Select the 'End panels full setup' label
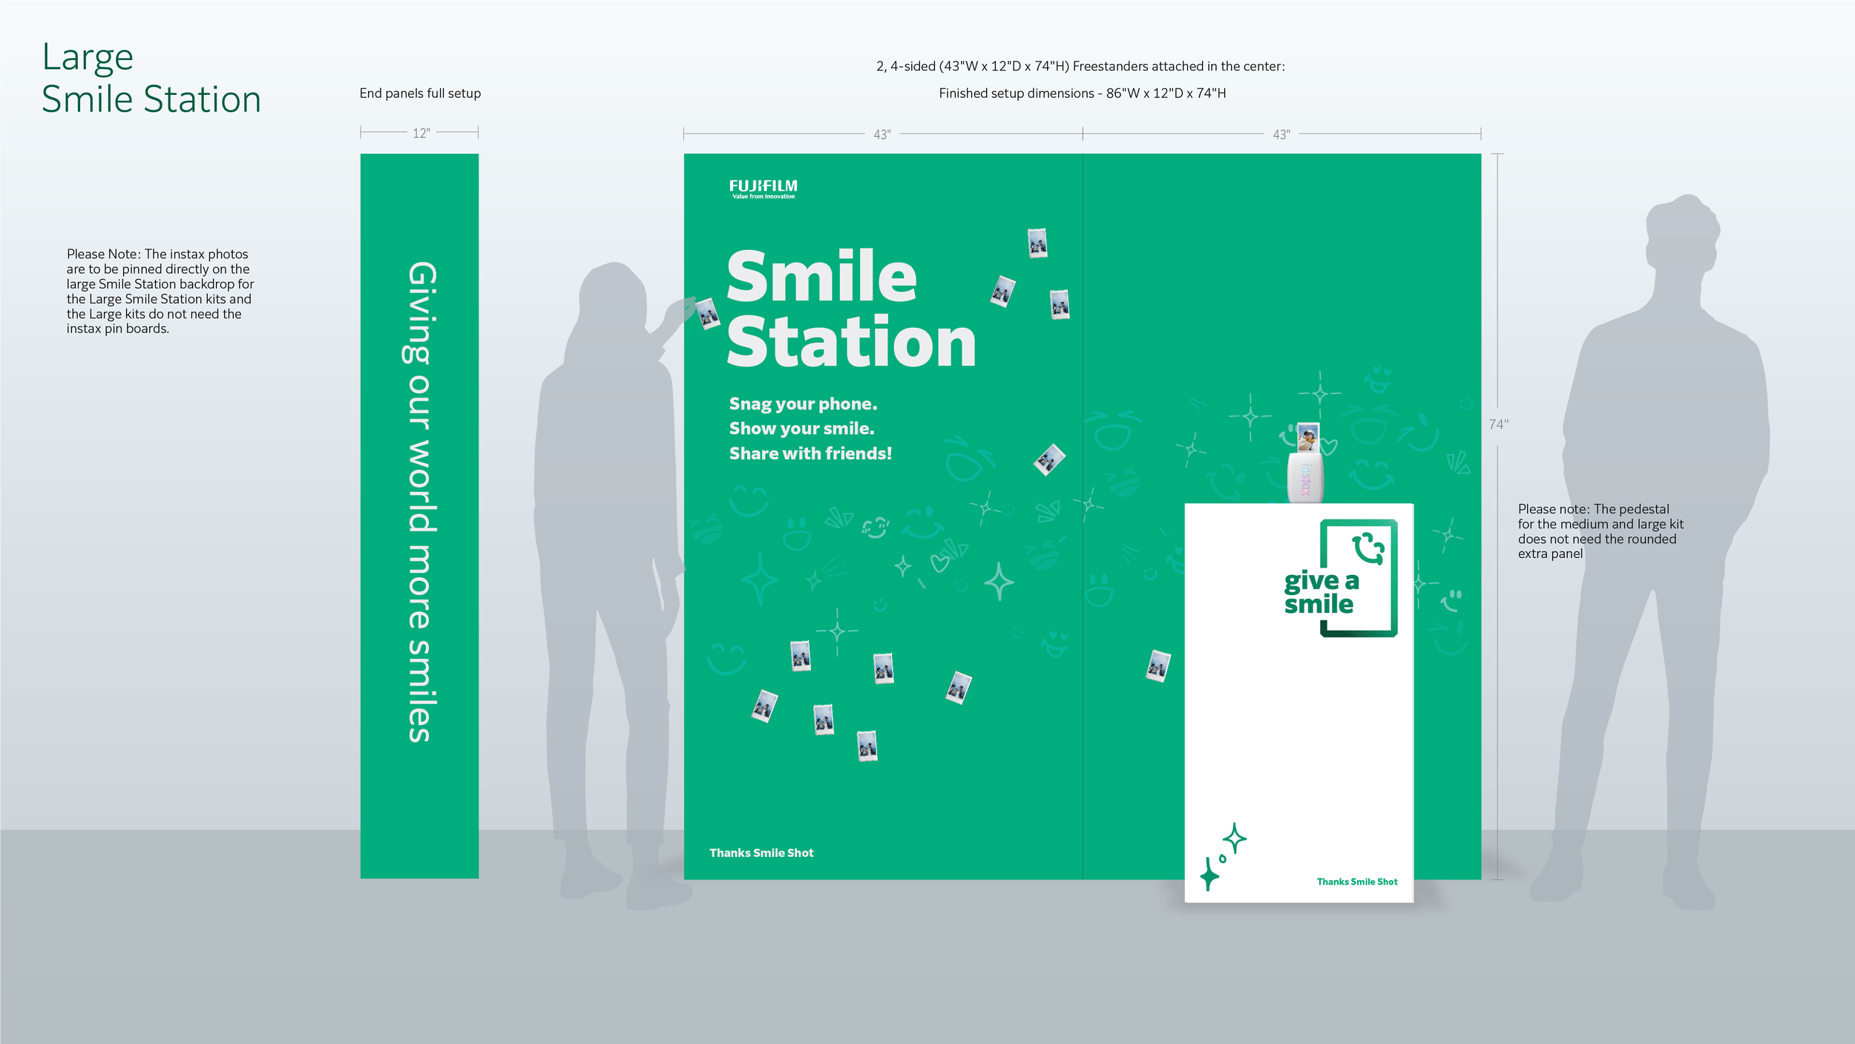Screen dimensions: 1855x1044 (420, 93)
